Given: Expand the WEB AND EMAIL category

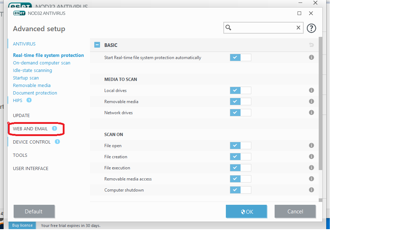Looking at the screenshot, I should 30,129.
